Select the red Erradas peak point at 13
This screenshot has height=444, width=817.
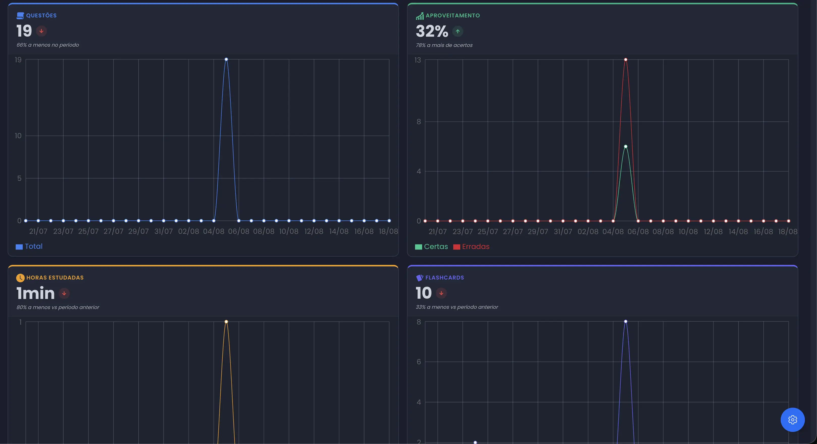click(625, 60)
